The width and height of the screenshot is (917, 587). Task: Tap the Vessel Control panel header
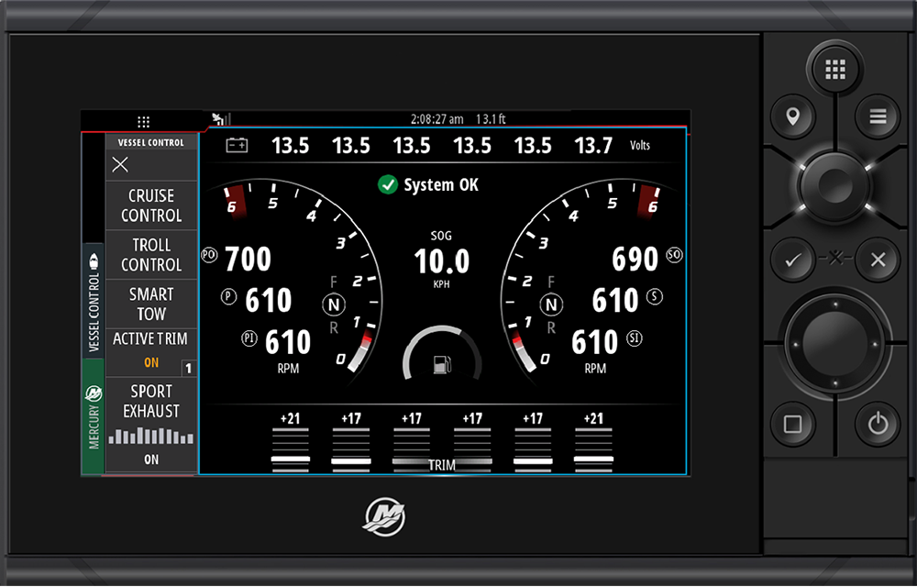point(151,143)
